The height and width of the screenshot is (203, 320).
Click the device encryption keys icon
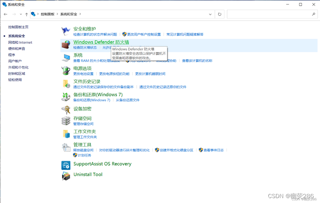click(66, 110)
